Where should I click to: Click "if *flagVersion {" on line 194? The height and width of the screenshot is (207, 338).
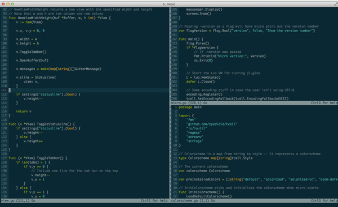(202, 48)
